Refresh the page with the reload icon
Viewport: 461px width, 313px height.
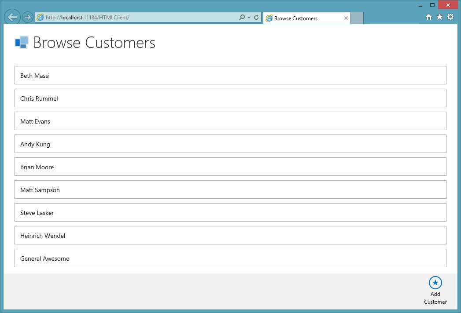coord(256,17)
